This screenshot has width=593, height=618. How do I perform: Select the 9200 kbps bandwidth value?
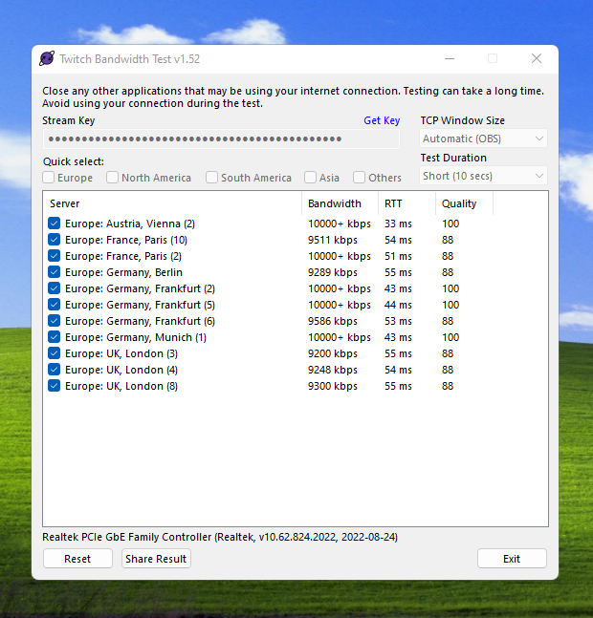pyautogui.click(x=333, y=353)
